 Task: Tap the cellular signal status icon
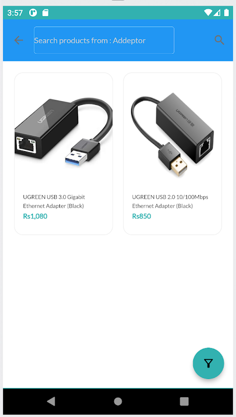click(x=217, y=13)
